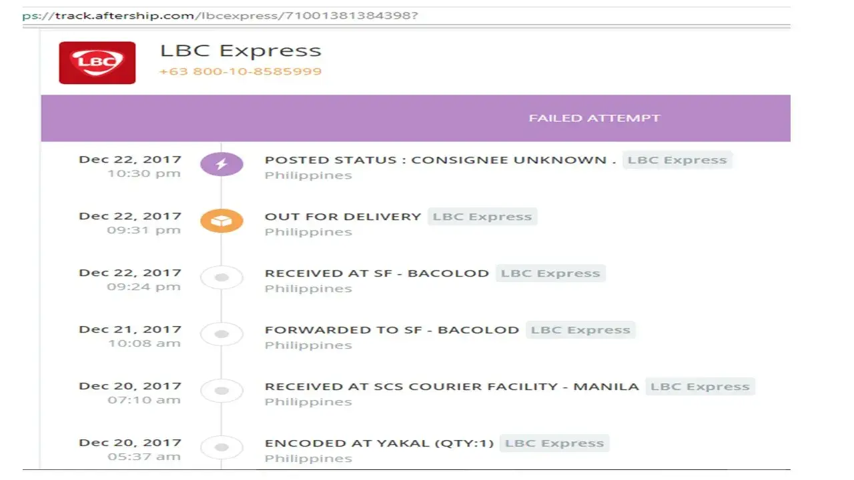Select the Out For Delivery entry text
854x480 pixels.
(343, 217)
